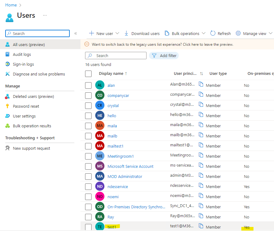274x231 pixels.
Task: Collapse sidebar with double chevron icon
Action: [x=76, y=33]
